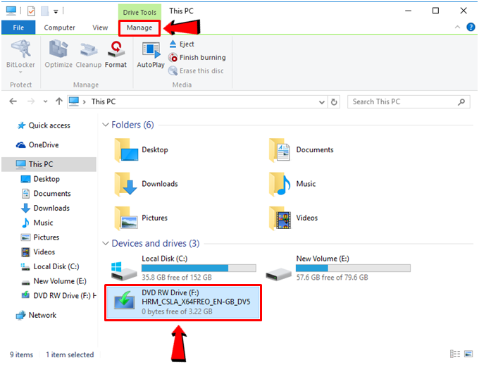Select the Local Disk (C:) drive icon
This screenshot has width=479, height=365.
point(124,271)
